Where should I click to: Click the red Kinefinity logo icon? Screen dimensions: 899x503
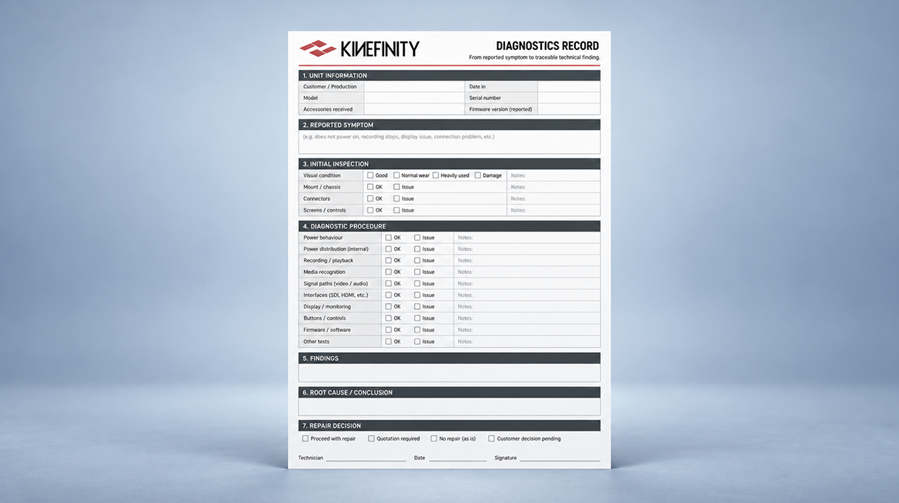pos(318,48)
